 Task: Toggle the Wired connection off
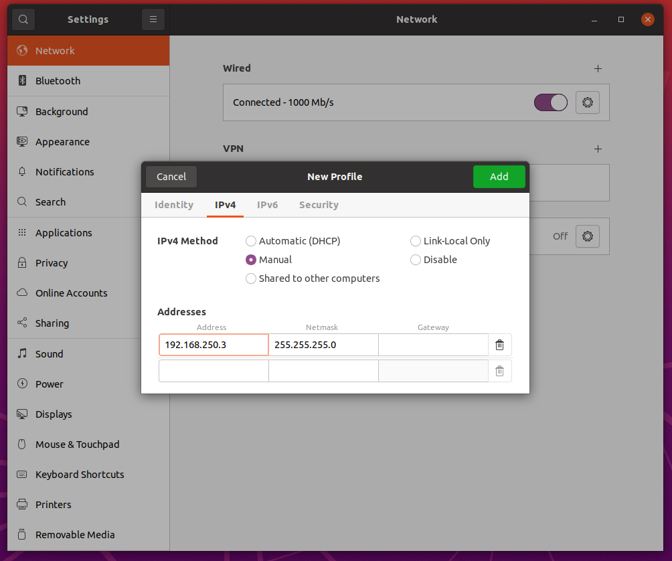pos(550,102)
